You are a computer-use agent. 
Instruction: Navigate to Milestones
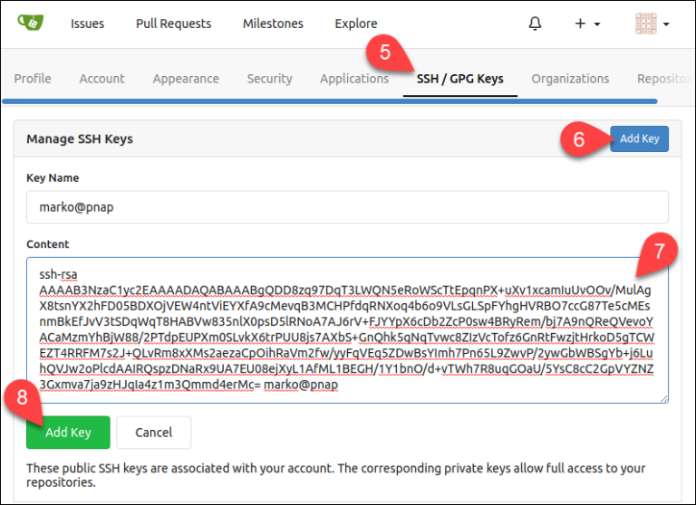[x=273, y=24]
